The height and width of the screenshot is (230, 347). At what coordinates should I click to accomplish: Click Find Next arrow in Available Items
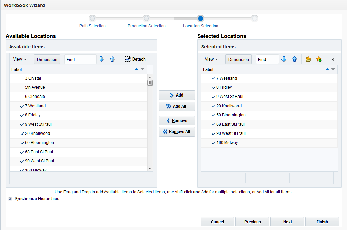pyautogui.click(x=101, y=59)
